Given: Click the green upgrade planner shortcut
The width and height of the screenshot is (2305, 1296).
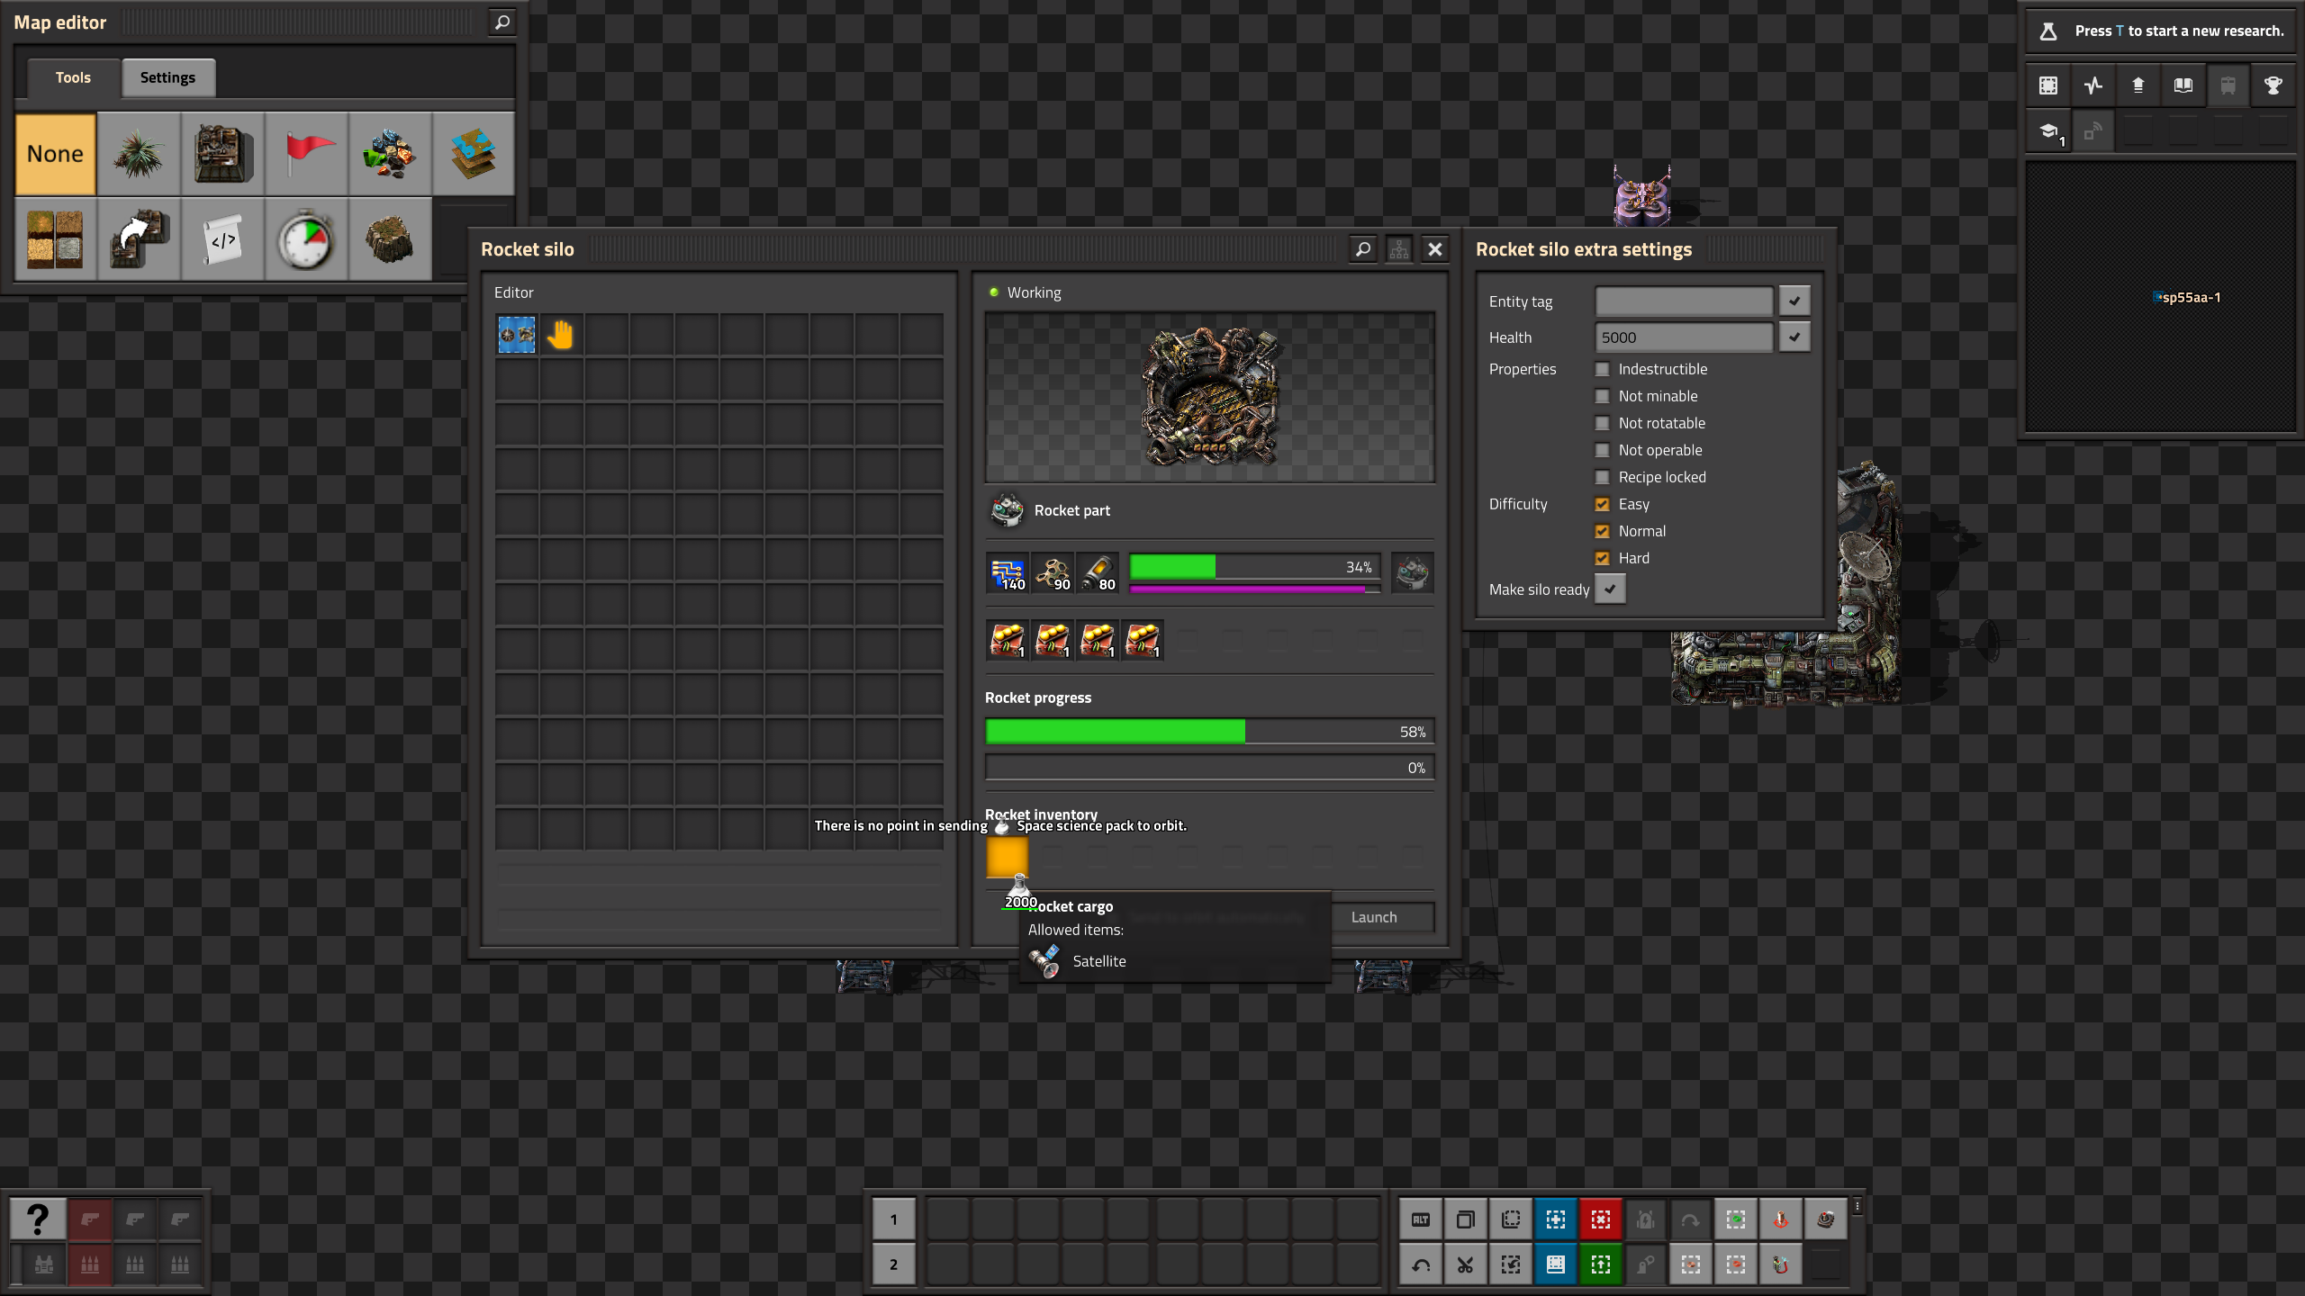Looking at the screenshot, I should [1601, 1264].
